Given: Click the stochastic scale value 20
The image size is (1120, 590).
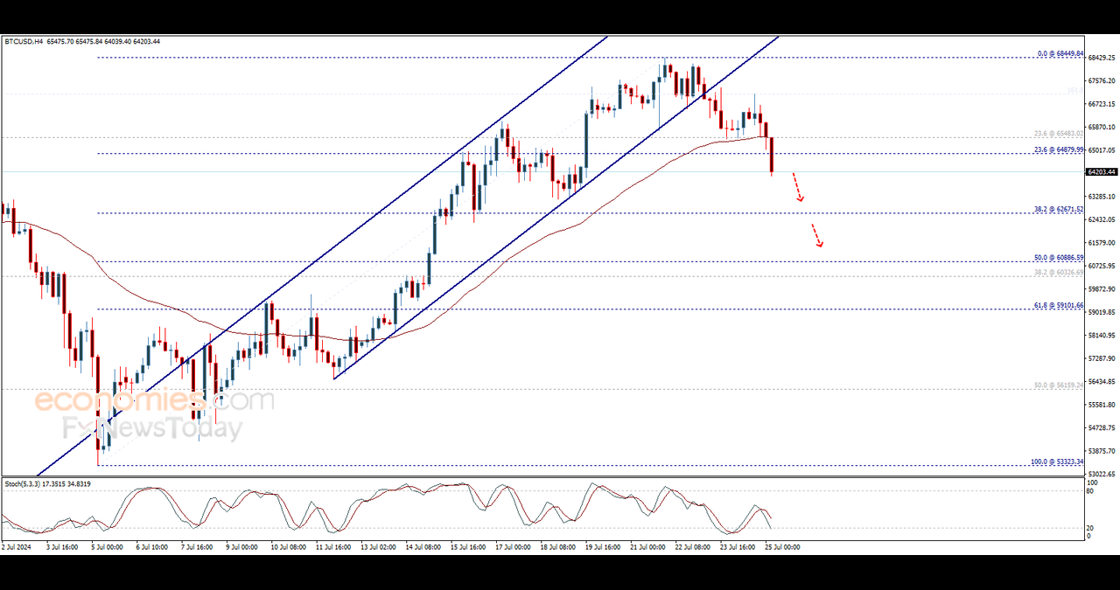Looking at the screenshot, I should point(1091,529).
